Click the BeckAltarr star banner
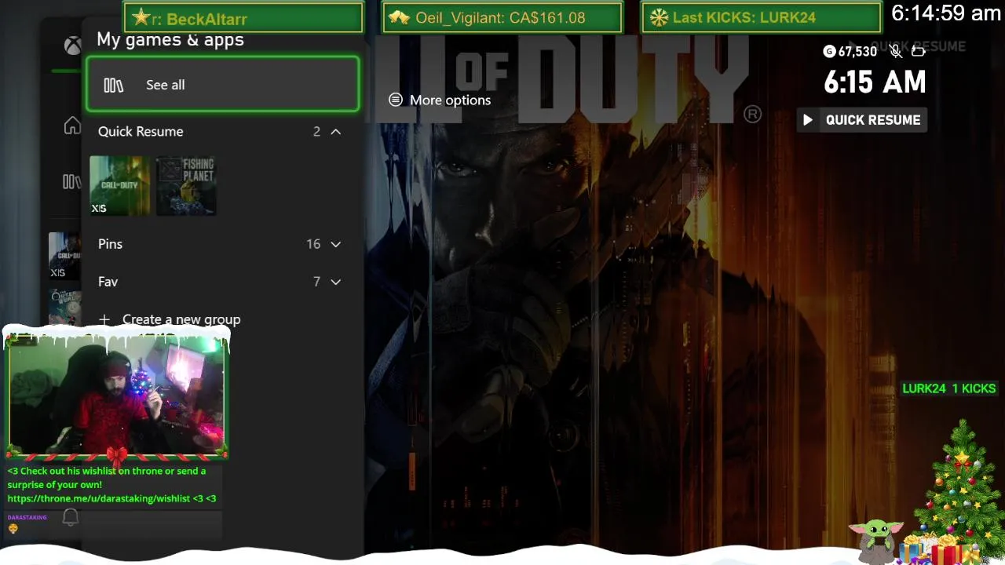The image size is (1005, 565). [x=243, y=18]
